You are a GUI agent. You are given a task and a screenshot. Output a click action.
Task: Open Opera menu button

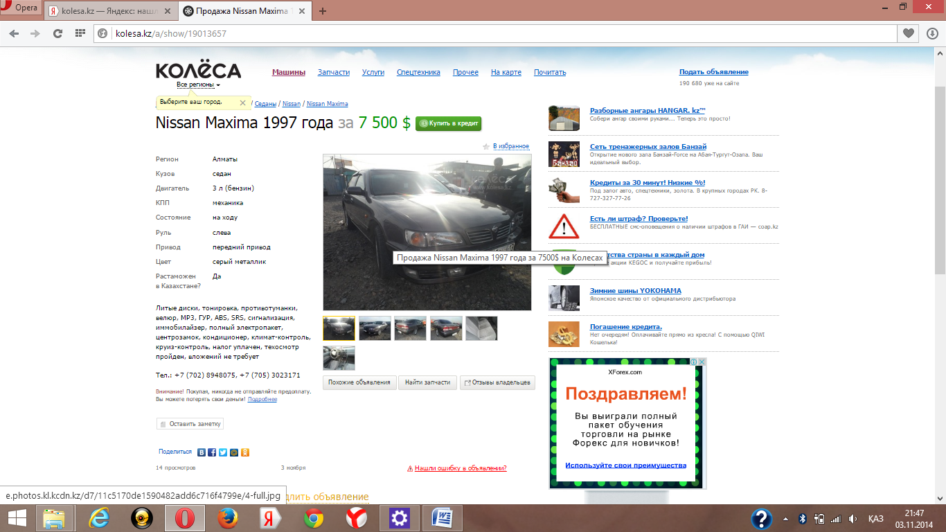click(21, 8)
